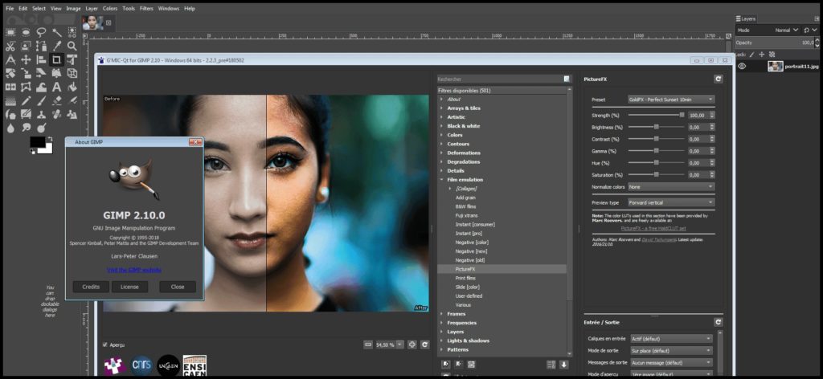Open the Colors menu

pyautogui.click(x=110, y=9)
